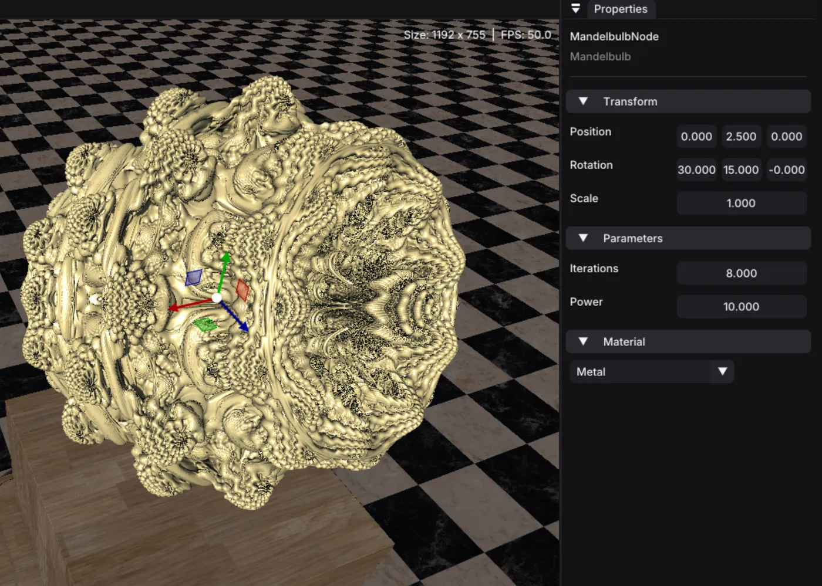Image resolution: width=822 pixels, height=586 pixels.
Task: Collapse the Material section
Action: pyautogui.click(x=583, y=341)
